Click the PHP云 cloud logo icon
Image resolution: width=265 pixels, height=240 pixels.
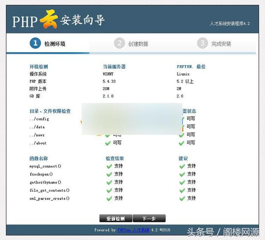(49, 19)
